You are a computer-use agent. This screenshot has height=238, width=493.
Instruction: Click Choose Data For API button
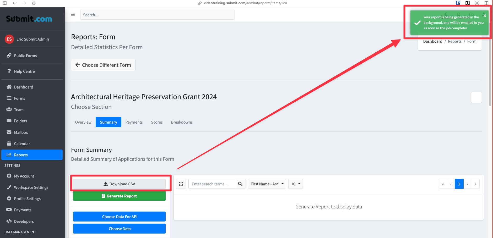point(119,217)
